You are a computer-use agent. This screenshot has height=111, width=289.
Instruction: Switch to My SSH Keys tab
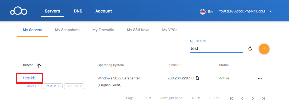click(x=138, y=30)
